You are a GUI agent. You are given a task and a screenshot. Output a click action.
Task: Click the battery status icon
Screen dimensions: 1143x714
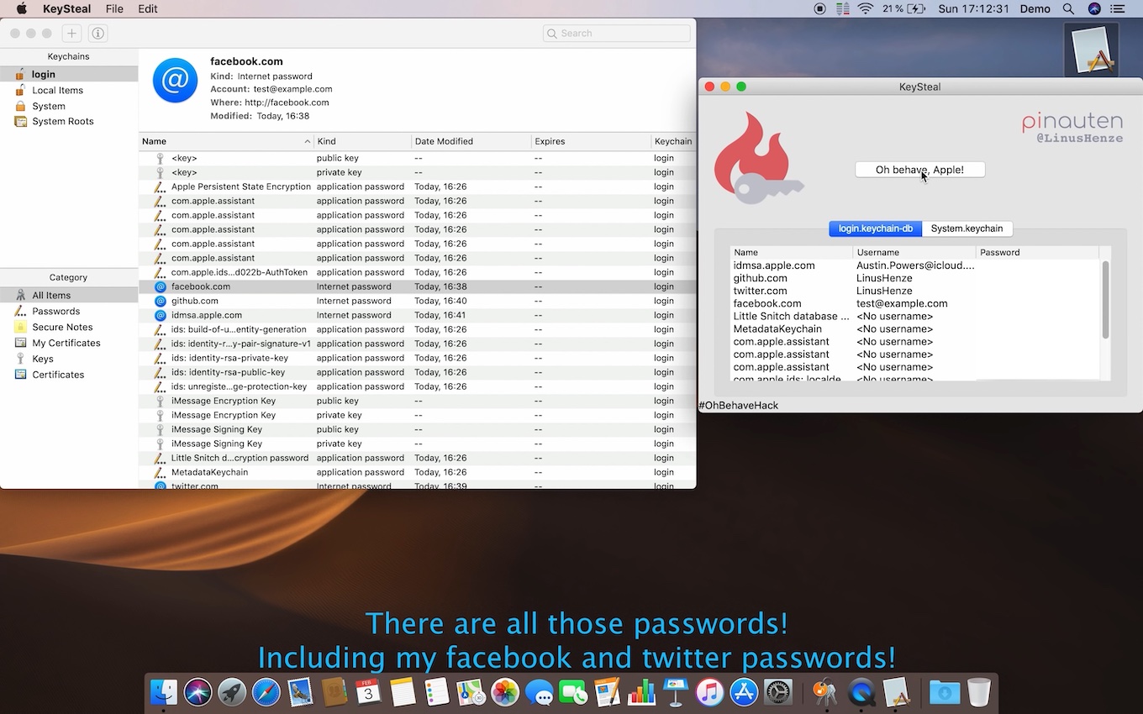[916, 8]
